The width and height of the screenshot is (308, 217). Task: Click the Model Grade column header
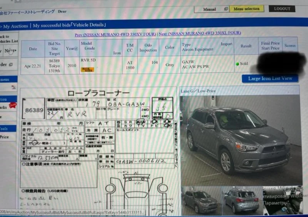101,48
